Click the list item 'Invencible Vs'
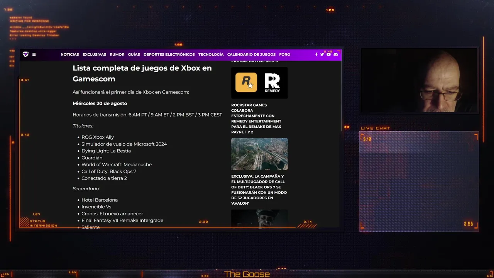Image resolution: width=494 pixels, height=278 pixels. 96,207
